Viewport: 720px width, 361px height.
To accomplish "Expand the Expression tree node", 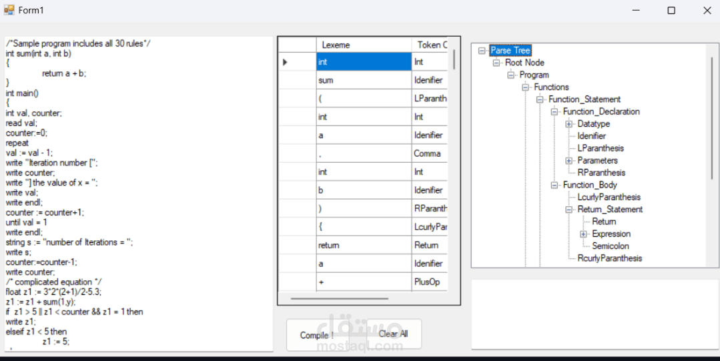I will (584, 234).
